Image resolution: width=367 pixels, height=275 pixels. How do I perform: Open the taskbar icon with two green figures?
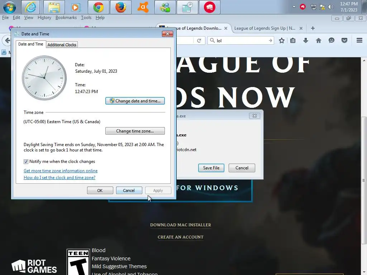click(x=165, y=7)
